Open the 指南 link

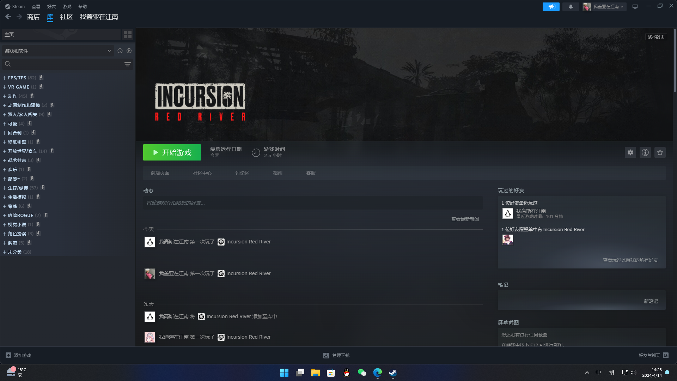pos(278,173)
